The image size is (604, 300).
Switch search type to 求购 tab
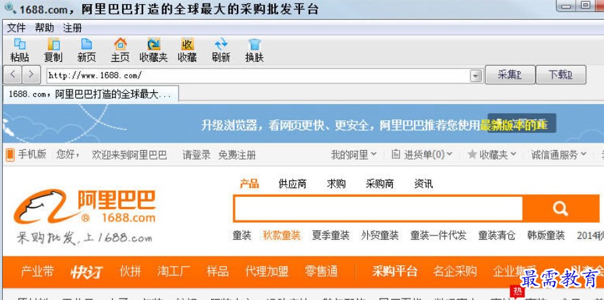[336, 184]
